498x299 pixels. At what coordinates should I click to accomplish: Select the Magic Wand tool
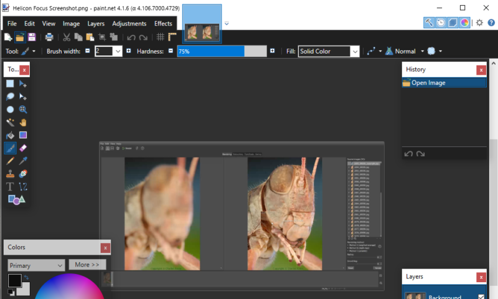tap(10, 122)
